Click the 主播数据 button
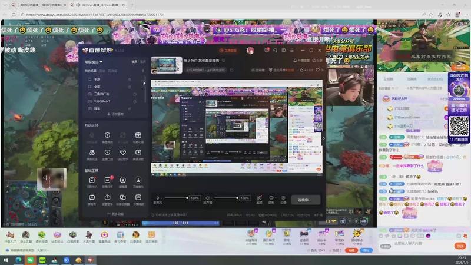This screenshot has width=471, height=265. pos(228,51)
